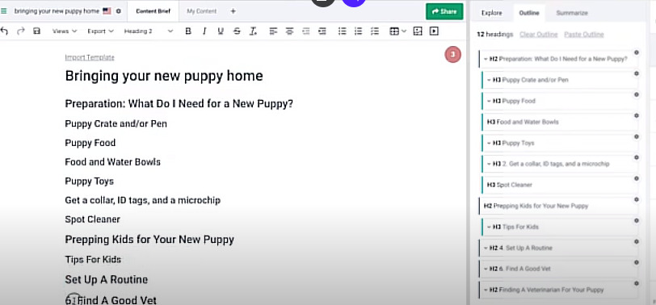Select H2 Prepping Kids for Your New Puppy

pyautogui.click(x=558, y=206)
